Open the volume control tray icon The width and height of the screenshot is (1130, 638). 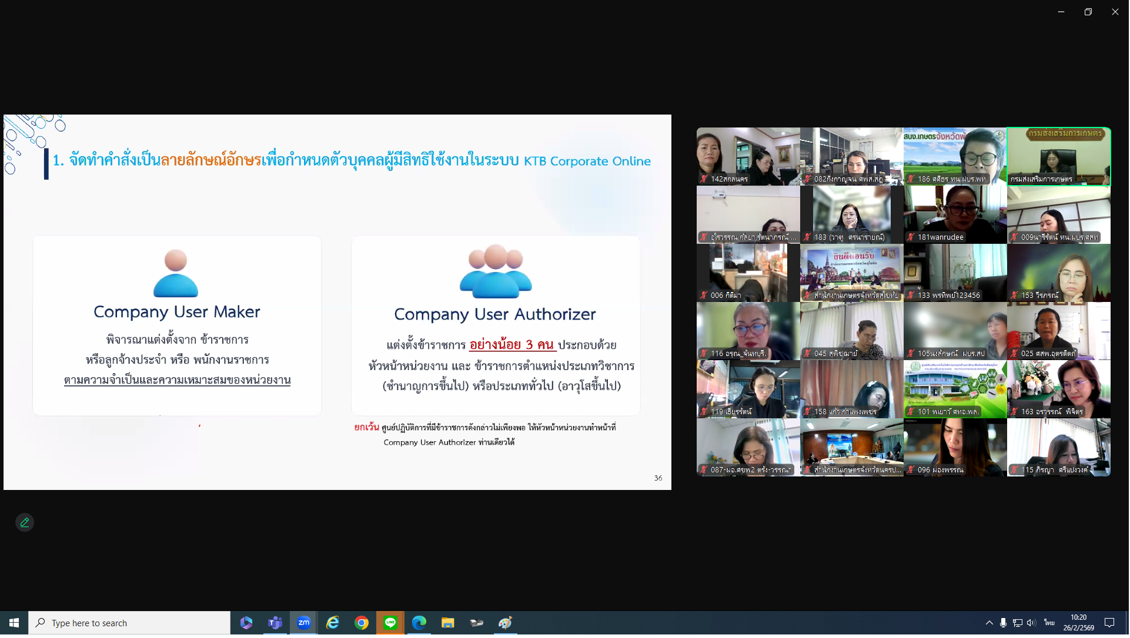click(x=1032, y=623)
